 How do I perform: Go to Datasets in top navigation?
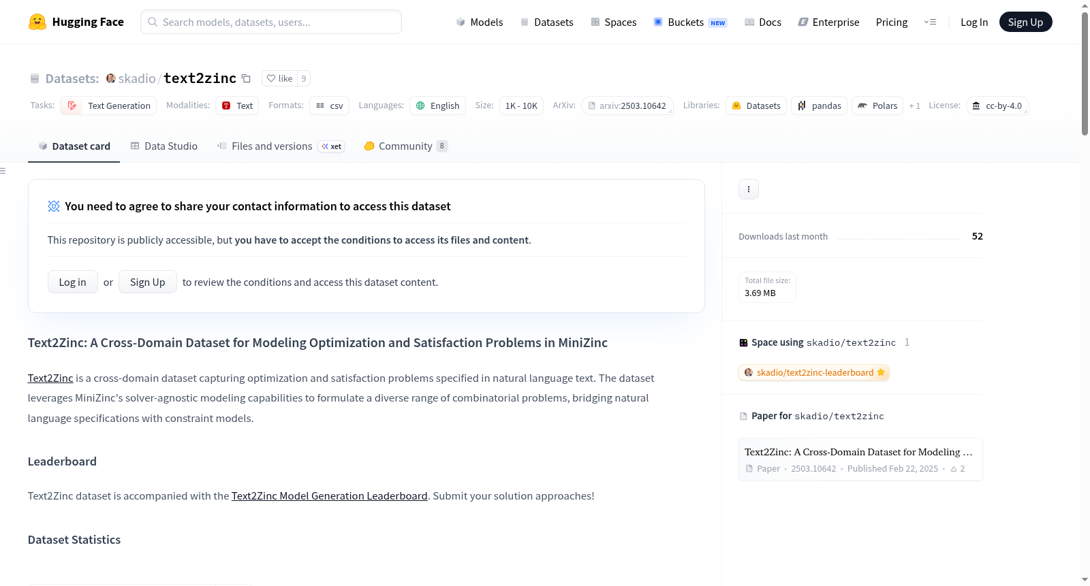coord(547,22)
